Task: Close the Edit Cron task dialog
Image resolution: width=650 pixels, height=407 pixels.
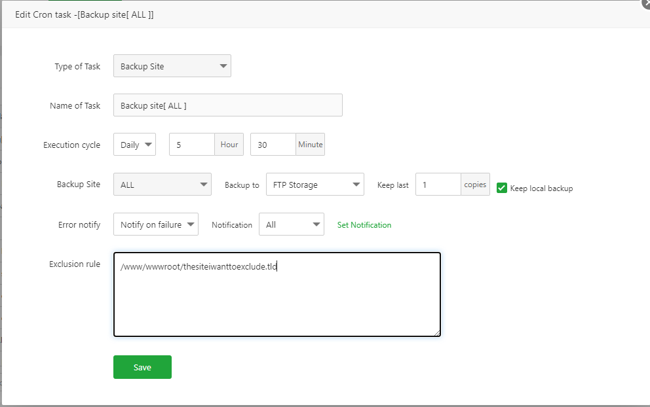Action: point(645,4)
